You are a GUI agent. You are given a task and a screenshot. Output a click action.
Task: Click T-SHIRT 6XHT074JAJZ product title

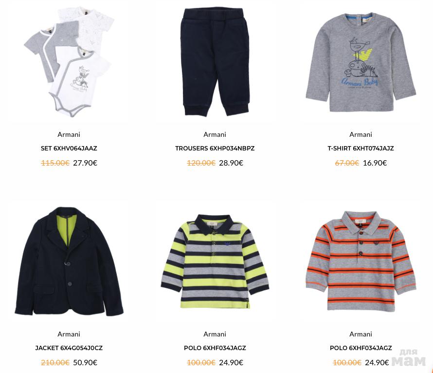(361, 149)
